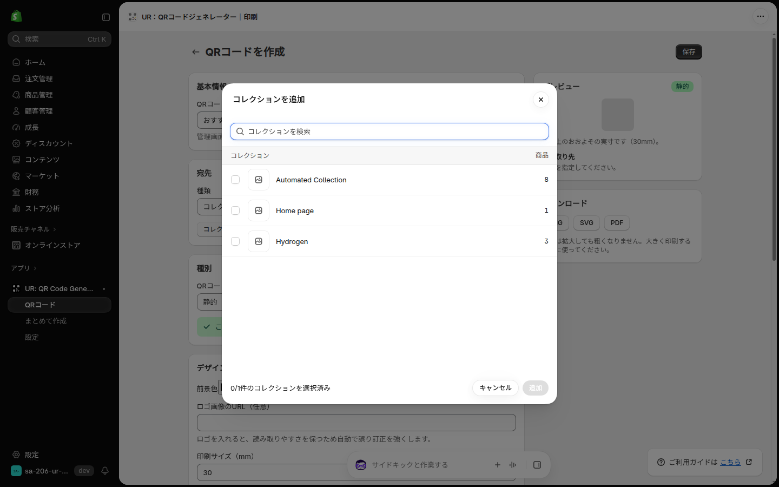Close the コレクションを追加 dialog
Screen dimensions: 779x487
pos(541,100)
